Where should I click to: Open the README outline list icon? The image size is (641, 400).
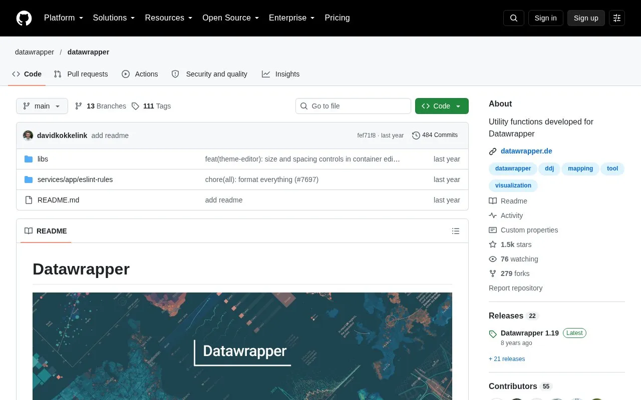coord(456,231)
